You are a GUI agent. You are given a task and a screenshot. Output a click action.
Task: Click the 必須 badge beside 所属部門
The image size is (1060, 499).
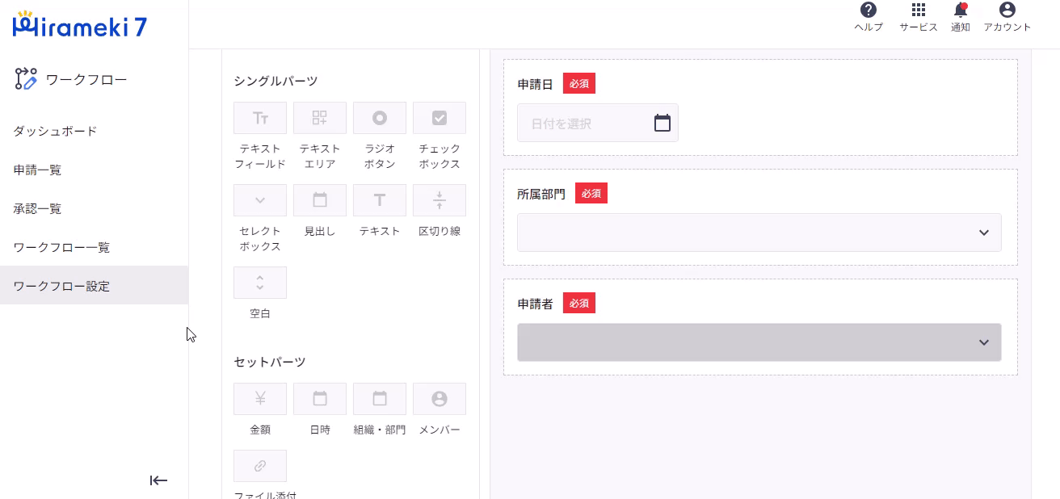591,193
